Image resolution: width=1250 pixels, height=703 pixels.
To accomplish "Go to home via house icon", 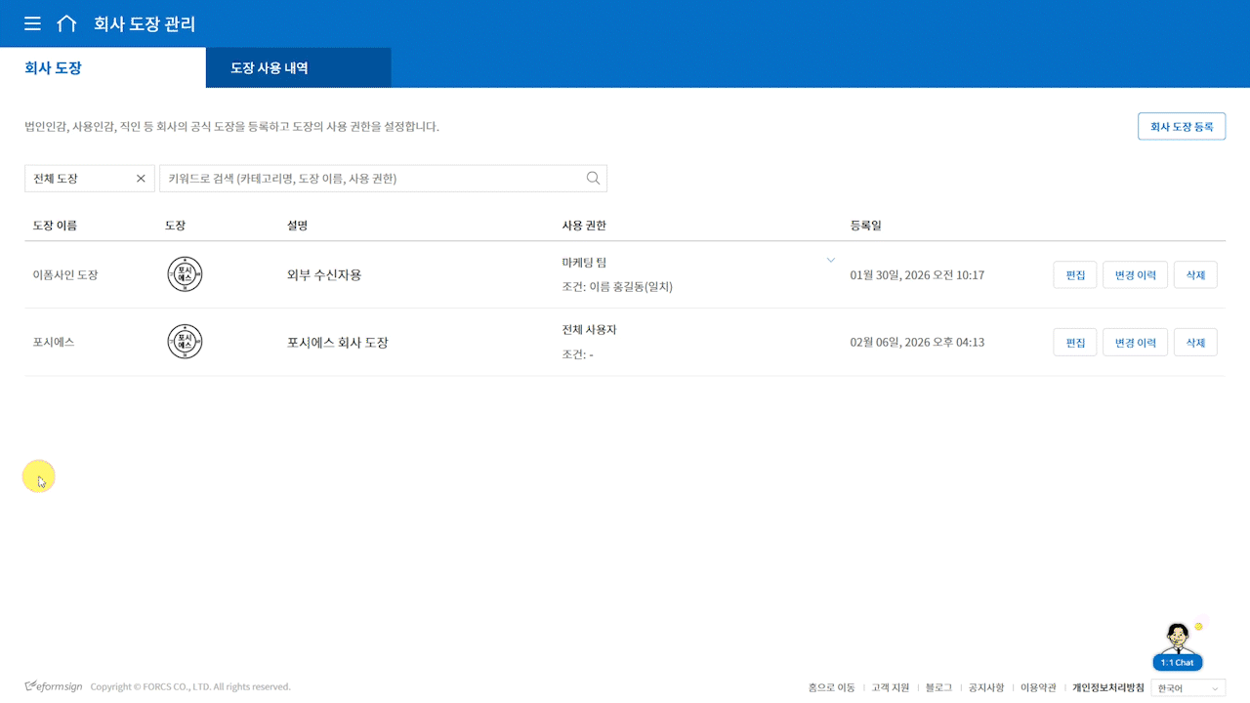I will point(66,23).
